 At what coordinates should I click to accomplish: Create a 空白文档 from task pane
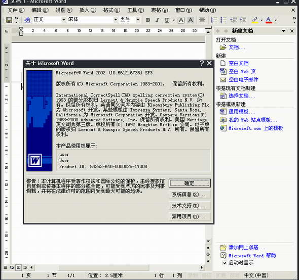(239, 63)
